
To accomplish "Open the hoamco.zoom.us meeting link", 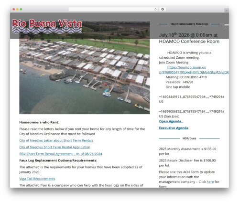I will [194, 70].
